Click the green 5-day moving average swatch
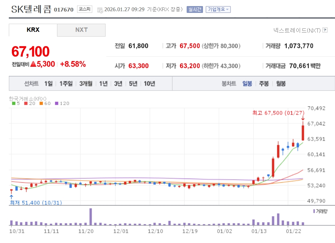 coord(14,103)
